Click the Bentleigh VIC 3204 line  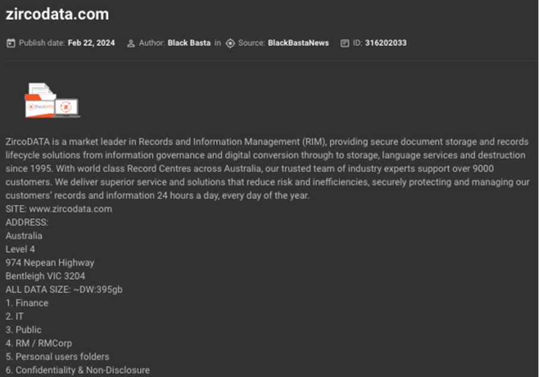click(x=45, y=276)
